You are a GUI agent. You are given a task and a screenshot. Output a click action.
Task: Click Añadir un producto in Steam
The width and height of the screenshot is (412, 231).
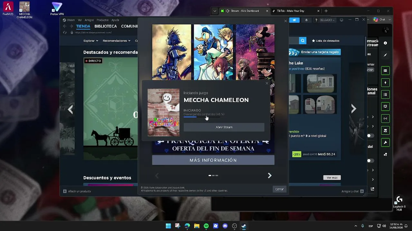coord(77,191)
